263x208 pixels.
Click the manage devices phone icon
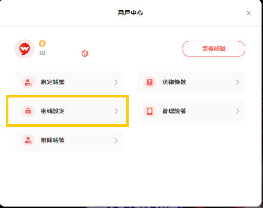pos(149,111)
